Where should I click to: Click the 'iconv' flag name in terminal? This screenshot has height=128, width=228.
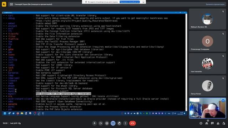pos(11,54)
